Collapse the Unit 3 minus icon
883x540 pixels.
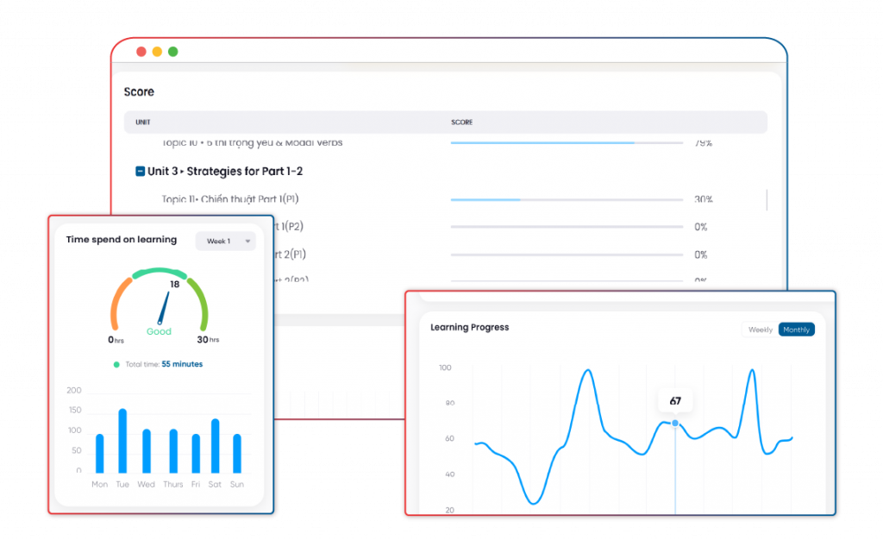coord(140,172)
